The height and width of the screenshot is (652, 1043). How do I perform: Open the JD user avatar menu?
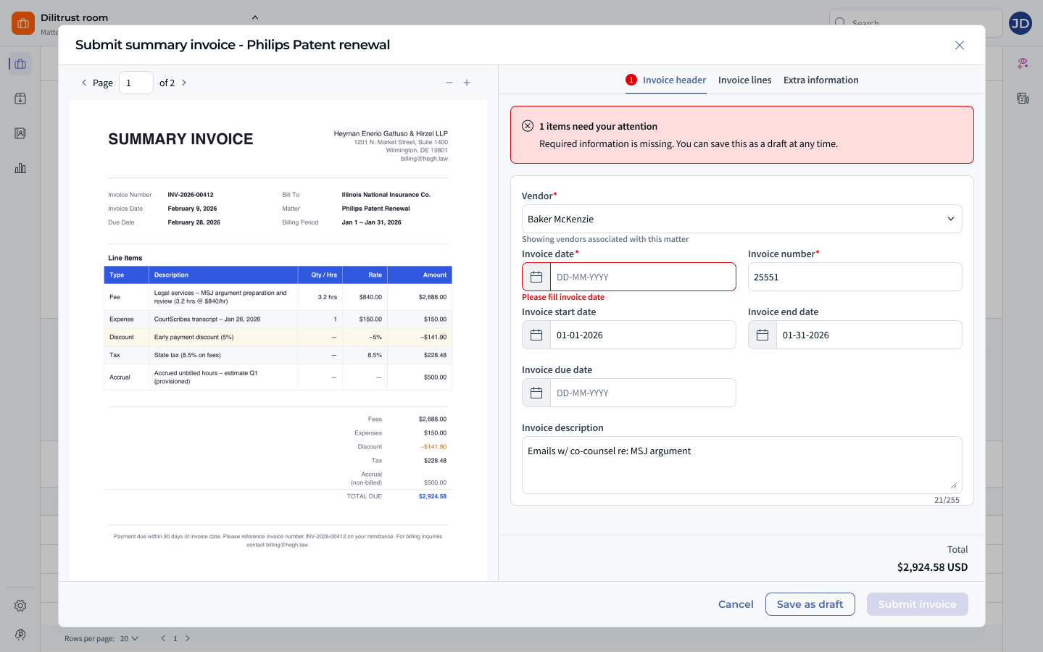1021,23
